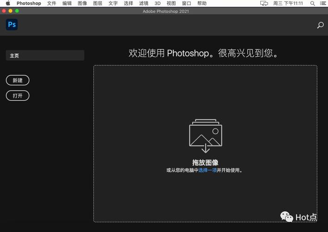Viewport: 328px width, 232px height.
Task: Click the screen mirroring display icon
Action: click(264, 3)
